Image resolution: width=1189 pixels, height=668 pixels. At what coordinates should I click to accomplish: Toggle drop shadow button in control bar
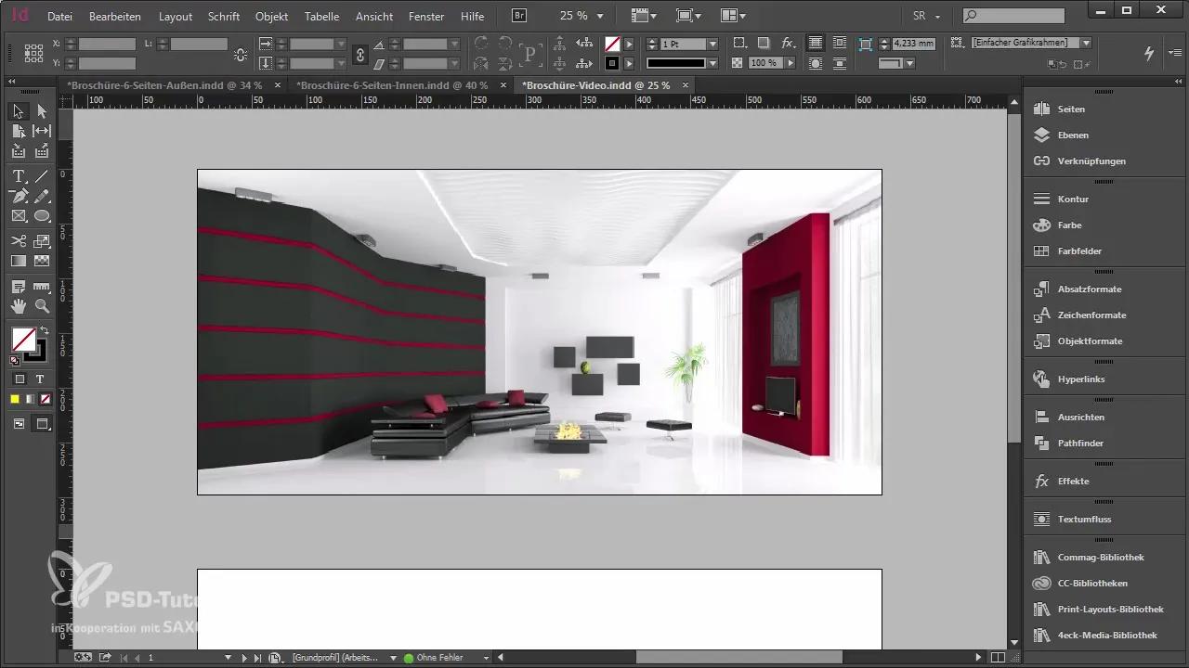[763, 44]
